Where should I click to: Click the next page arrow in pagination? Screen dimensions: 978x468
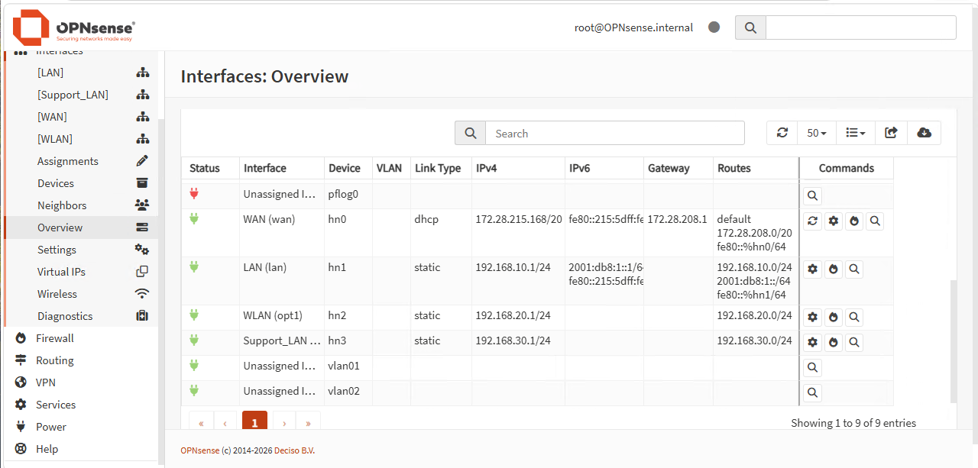coord(284,421)
